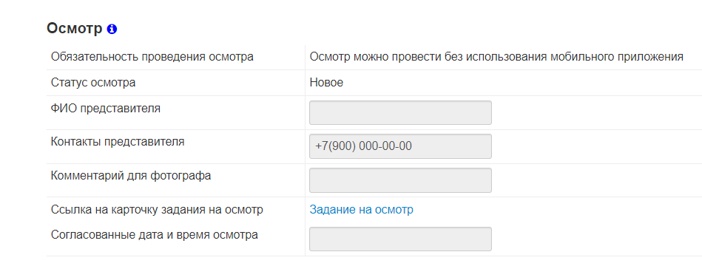
Task: Open the Задание на осмотр link
Action: 361,210
